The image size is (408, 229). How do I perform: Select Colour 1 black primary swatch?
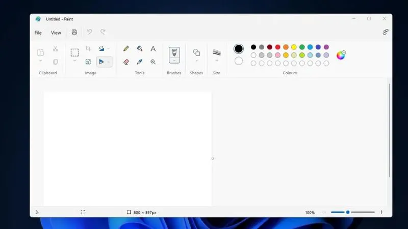click(x=239, y=49)
